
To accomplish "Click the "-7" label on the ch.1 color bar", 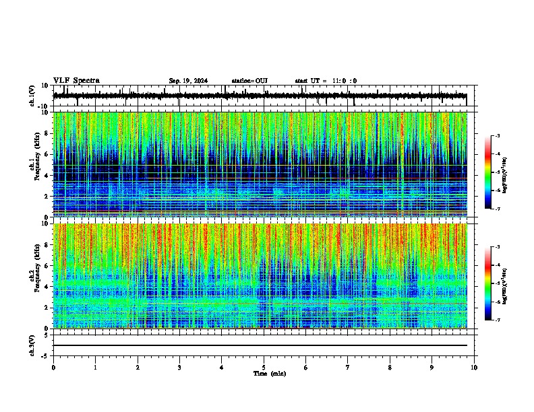I will pyautogui.click(x=497, y=209).
